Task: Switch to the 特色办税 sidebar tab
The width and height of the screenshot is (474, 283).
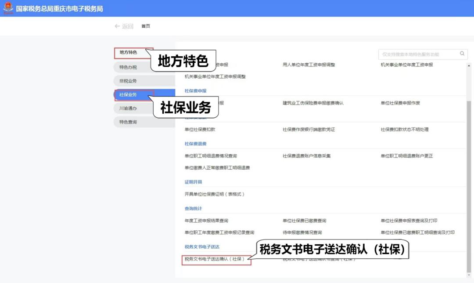Action: coord(129,67)
